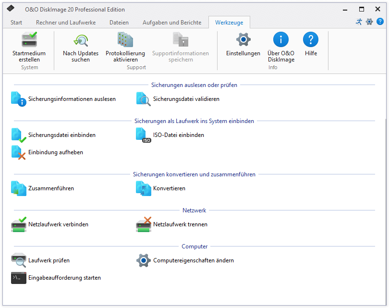389x308 pixels.
Task: Click the Startmedium erstellen icon
Action: pos(29,39)
